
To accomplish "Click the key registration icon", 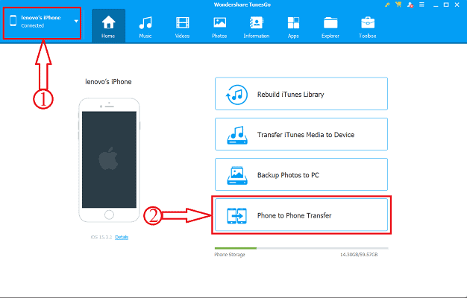I will 387,4.
